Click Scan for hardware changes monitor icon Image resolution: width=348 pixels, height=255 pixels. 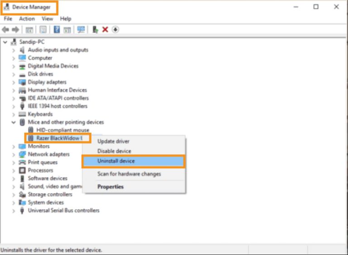click(81, 29)
